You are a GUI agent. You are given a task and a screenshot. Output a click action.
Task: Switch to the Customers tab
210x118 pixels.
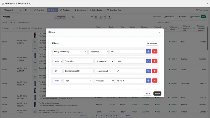80,10
